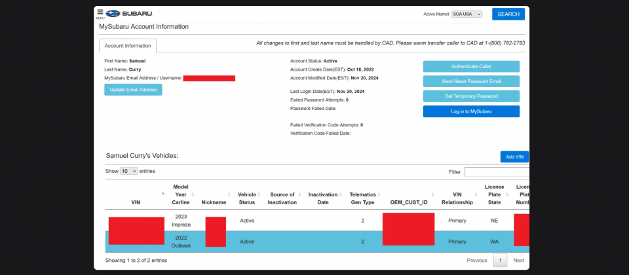629x275 pixels.
Task: Sort by Telematics Gen Type column
Action: [x=362, y=198]
